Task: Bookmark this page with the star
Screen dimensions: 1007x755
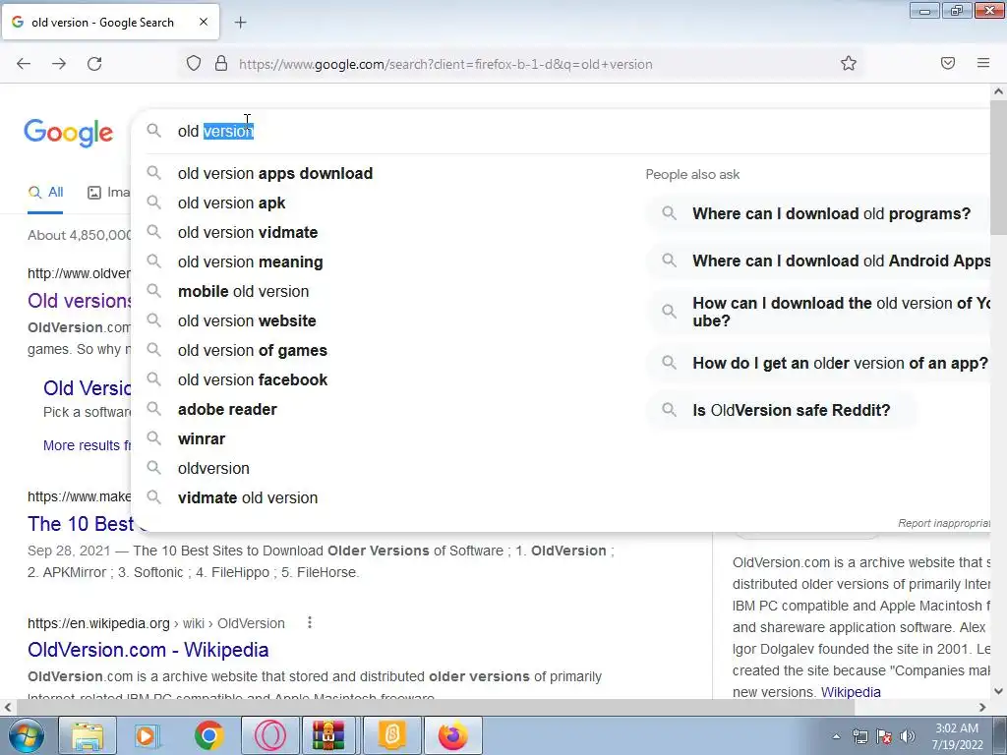Action: pyautogui.click(x=849, y=63)
